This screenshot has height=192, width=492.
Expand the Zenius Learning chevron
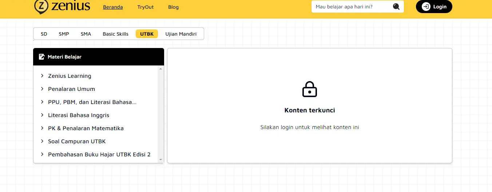(x=42, y=76)
